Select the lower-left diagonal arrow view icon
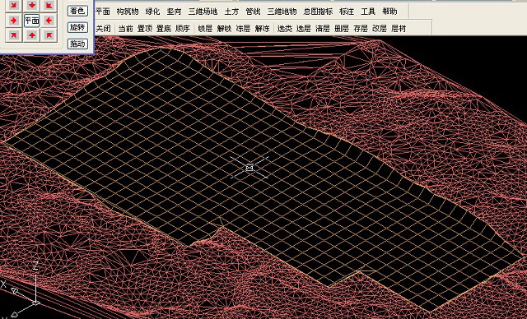Screen dimensions: 527x319 tap(13, 35)
